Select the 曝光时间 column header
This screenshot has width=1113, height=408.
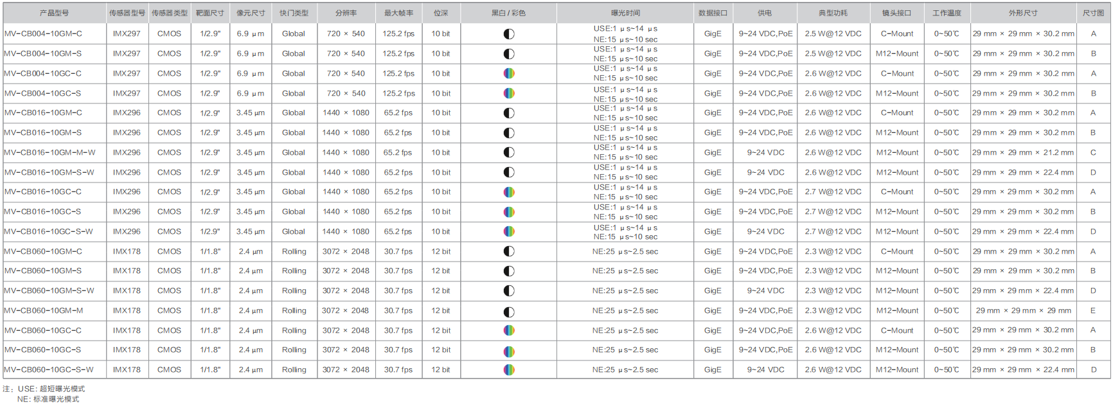625,13
